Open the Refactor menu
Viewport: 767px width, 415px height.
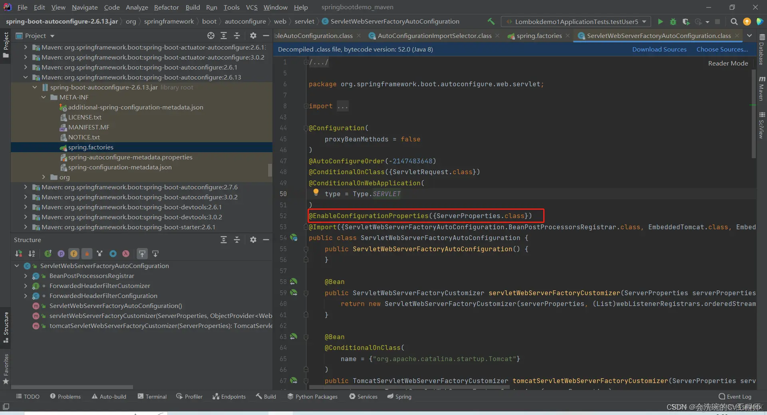pos(166,7)
